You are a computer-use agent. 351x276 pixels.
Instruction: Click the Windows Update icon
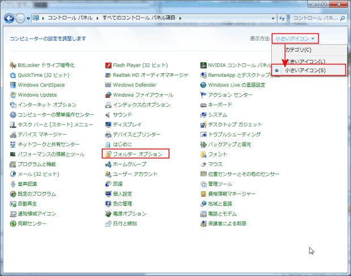click(13, 95)
